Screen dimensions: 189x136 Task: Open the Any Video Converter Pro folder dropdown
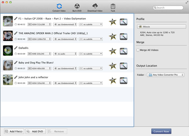click(165, 75)
